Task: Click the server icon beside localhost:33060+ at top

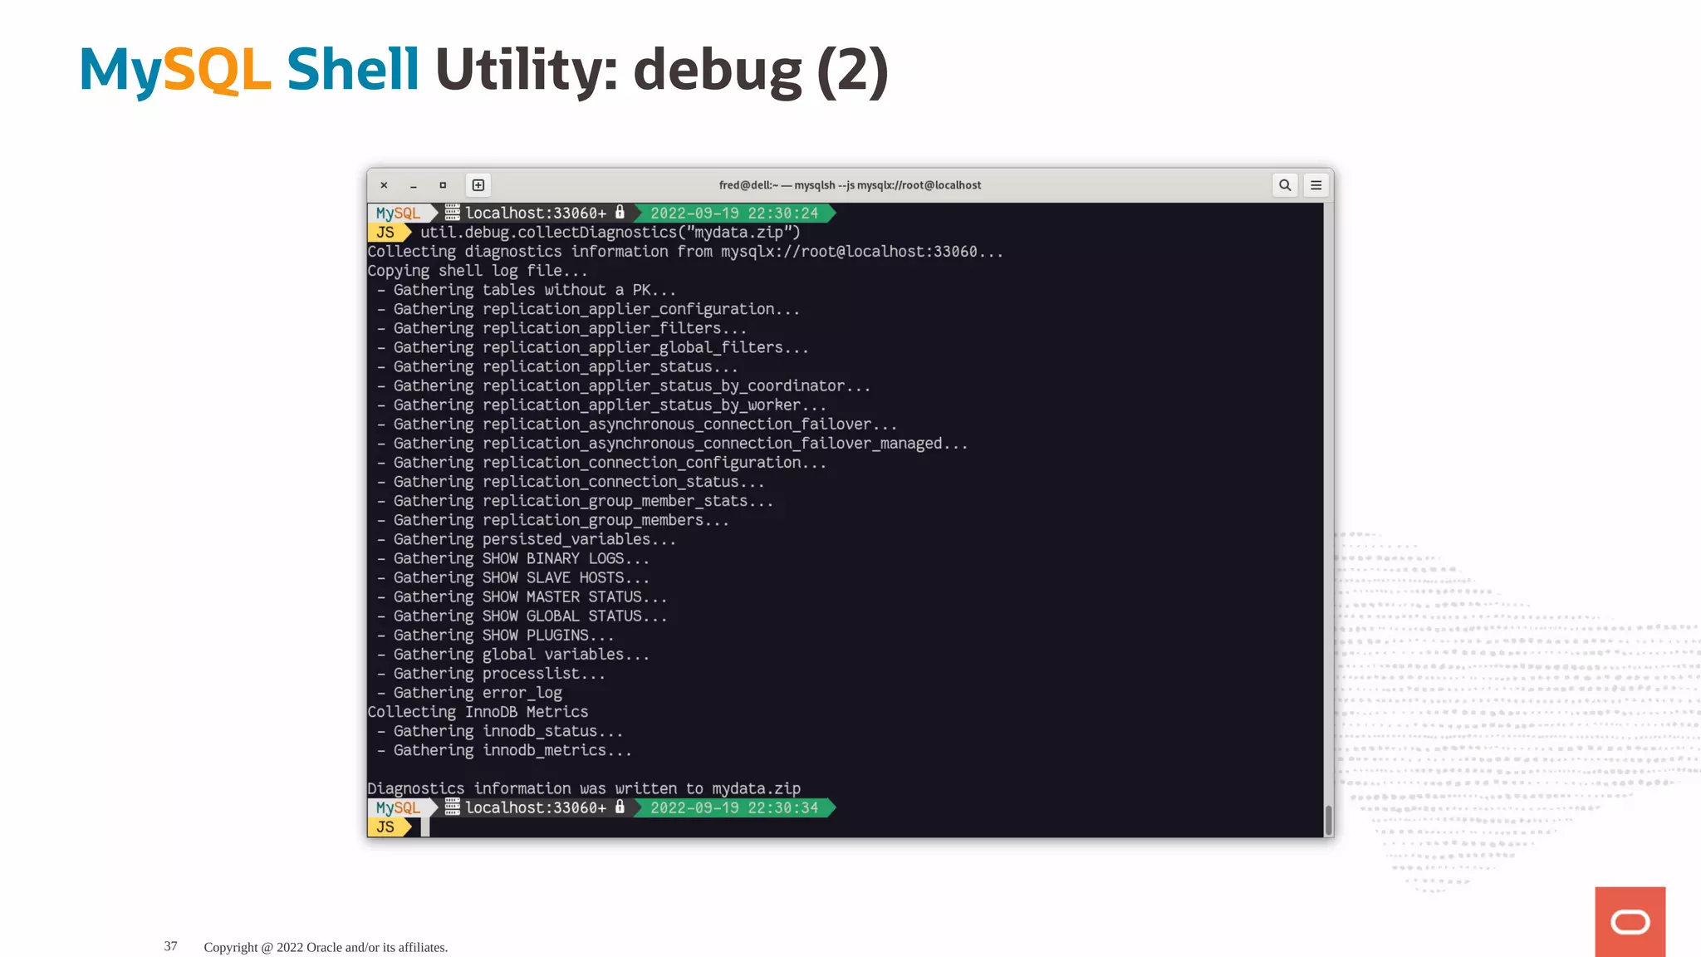Action: pos(452,213)
